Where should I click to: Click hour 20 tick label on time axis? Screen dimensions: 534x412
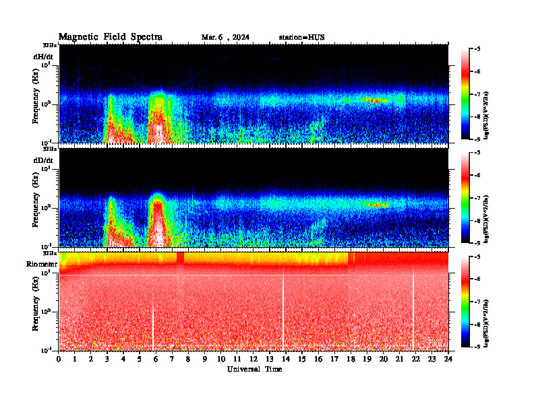pyautogui.click(x=383, y=359)
